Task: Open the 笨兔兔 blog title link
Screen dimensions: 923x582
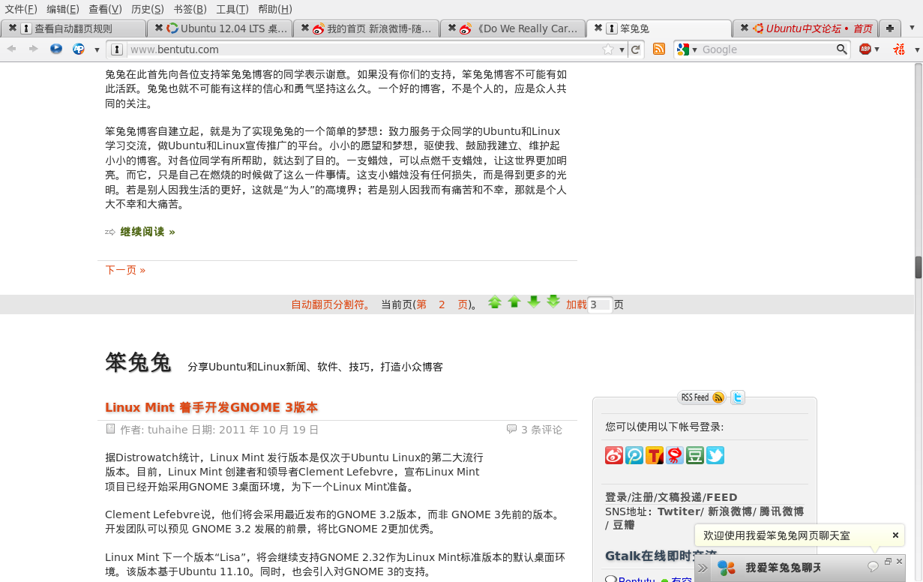Action: pos(139,363)
